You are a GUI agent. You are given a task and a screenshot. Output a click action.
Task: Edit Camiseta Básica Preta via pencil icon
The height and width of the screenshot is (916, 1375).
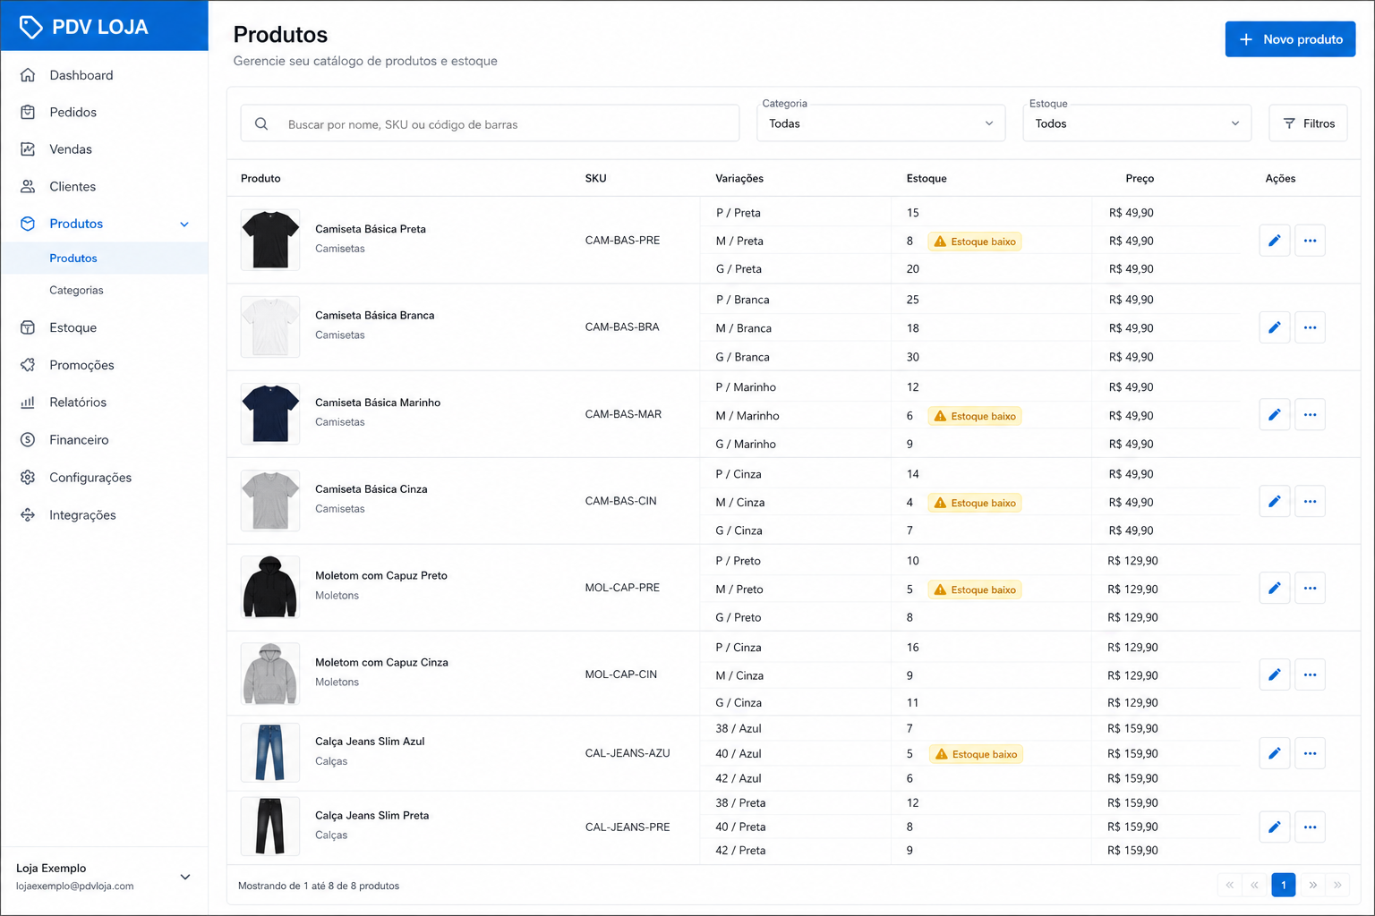[x=1274, y=241]
